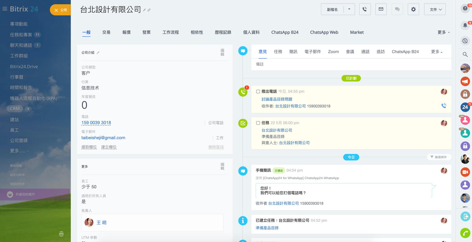Screen dimensions: 472x242
Task: Edit company title pencil icon
Action: pyautogui.click(x=144, y=10)
